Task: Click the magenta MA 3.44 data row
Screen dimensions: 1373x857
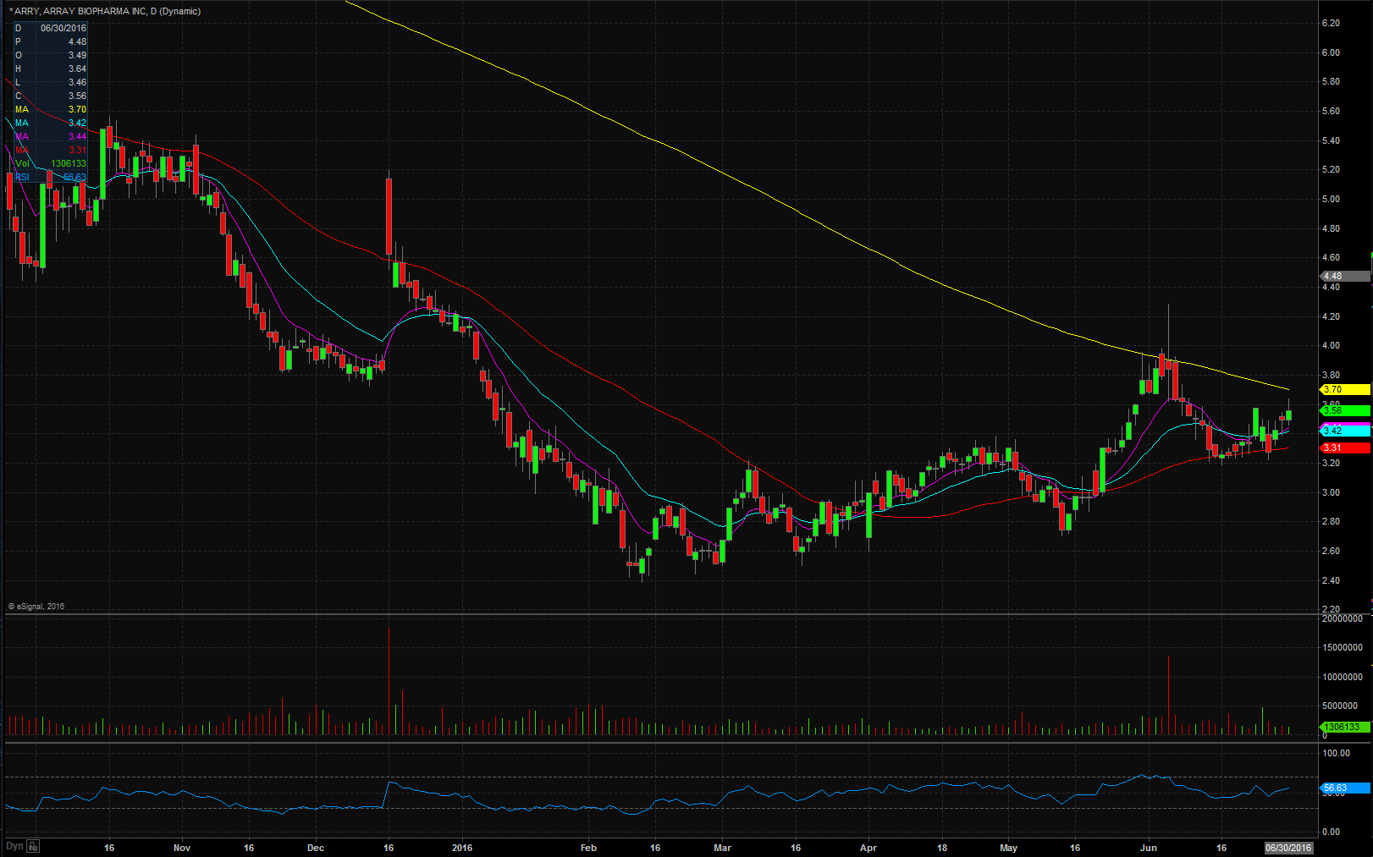Action: (x=50, y=136)
